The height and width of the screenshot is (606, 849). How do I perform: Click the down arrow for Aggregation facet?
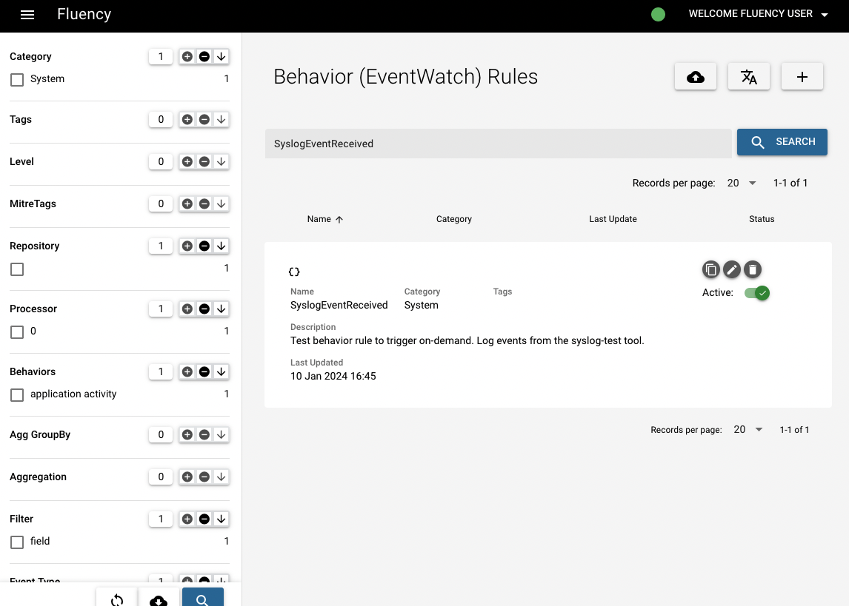pos(221,477)
